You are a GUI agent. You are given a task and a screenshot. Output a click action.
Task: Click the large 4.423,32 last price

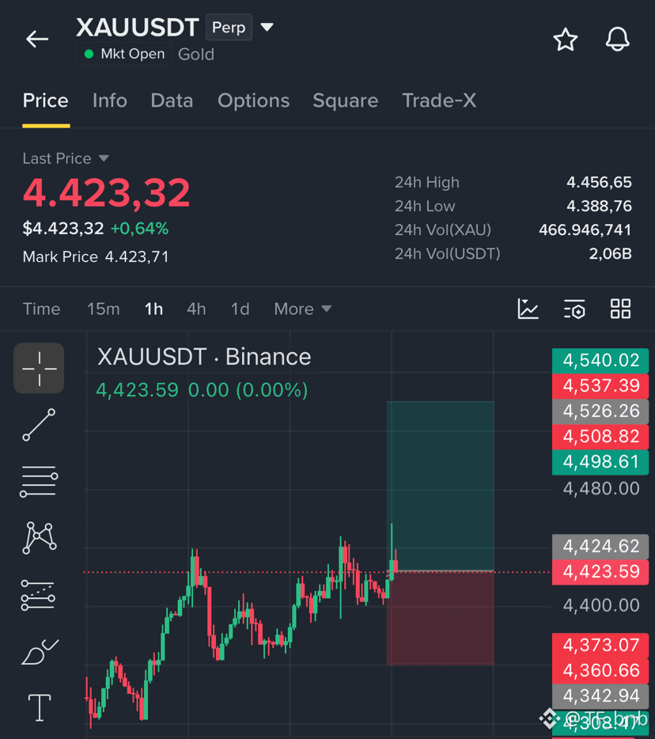click(107, 193)
